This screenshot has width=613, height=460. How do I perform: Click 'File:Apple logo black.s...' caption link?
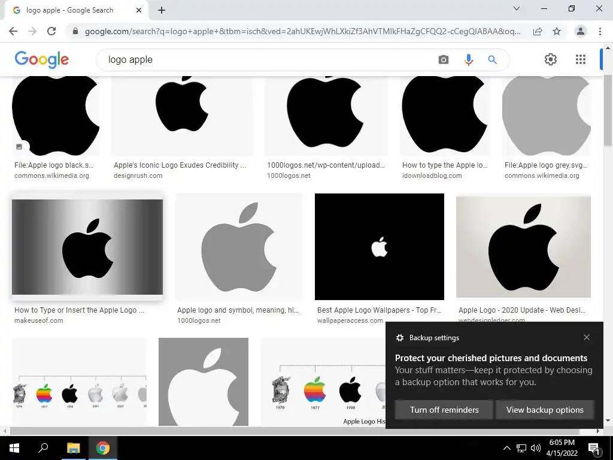point(54,165)
